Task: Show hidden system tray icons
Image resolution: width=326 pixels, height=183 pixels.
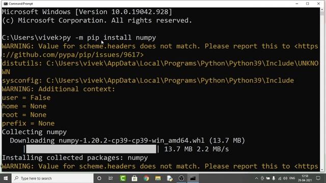Action: click(256, 178)
